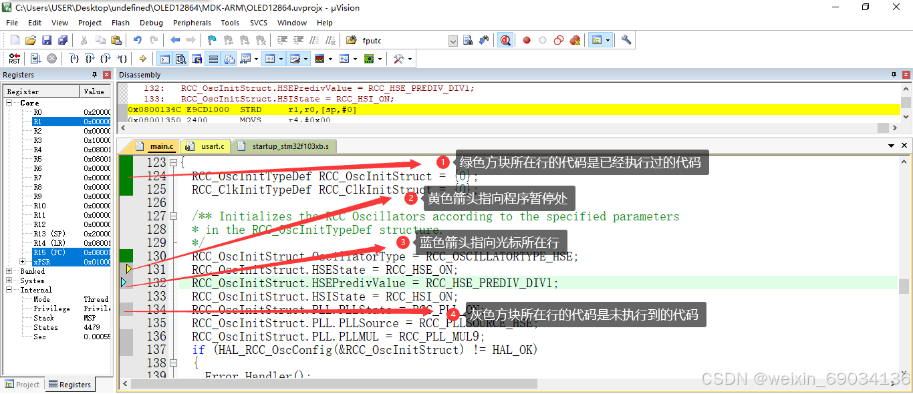The height and width of the screenshot is (394, 913).
Task: Collapse the code fold at line 123
Action: coord(173,162)
